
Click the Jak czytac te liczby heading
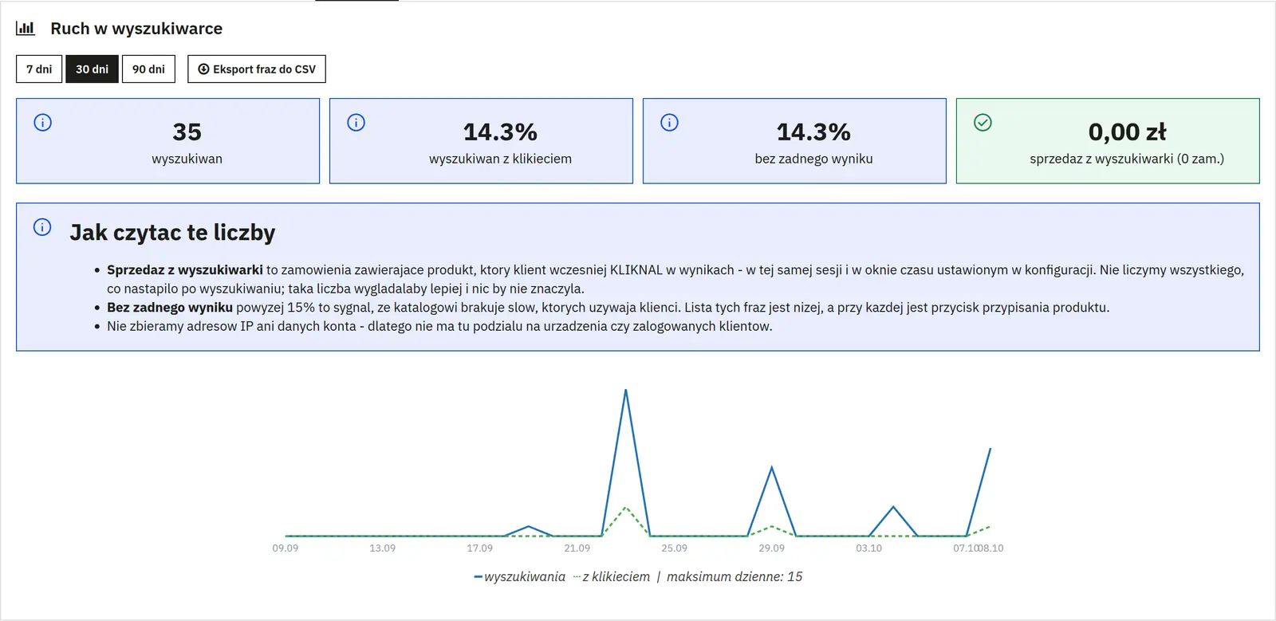pos(172,232)
